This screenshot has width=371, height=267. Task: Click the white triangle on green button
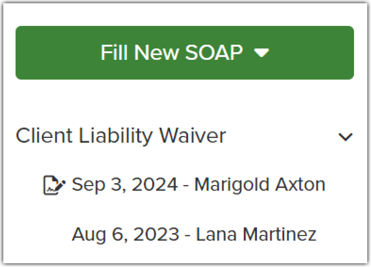[262, 53]
